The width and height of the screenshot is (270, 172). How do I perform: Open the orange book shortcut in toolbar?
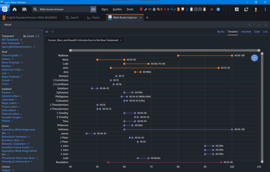179,9
